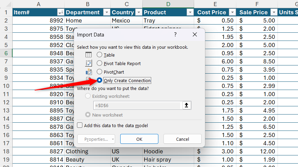Select column C header
The image size is (298, 167).
coord(127,4)
